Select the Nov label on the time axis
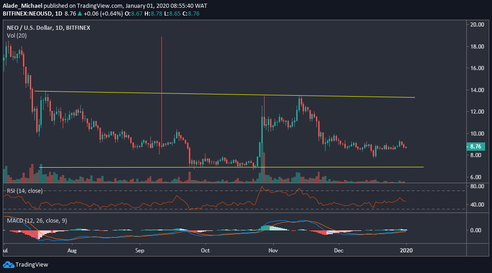The height and width of the screenshot is (273, 492). coord(272,251)
